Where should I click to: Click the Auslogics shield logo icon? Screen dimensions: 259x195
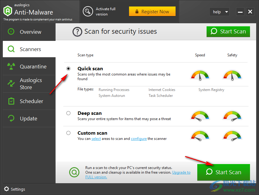click(7, 11)
